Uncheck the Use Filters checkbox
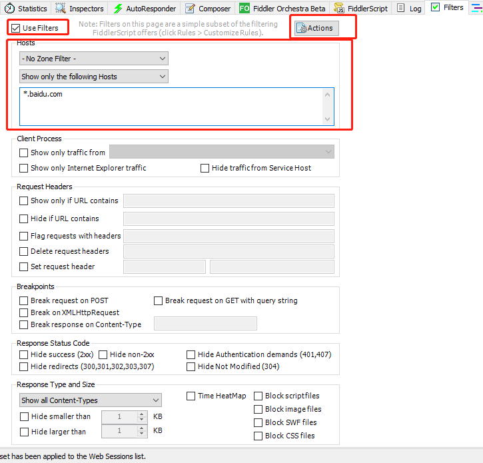Image resolution: width=483 pixels, height=463 pixels. click(16, 28)
